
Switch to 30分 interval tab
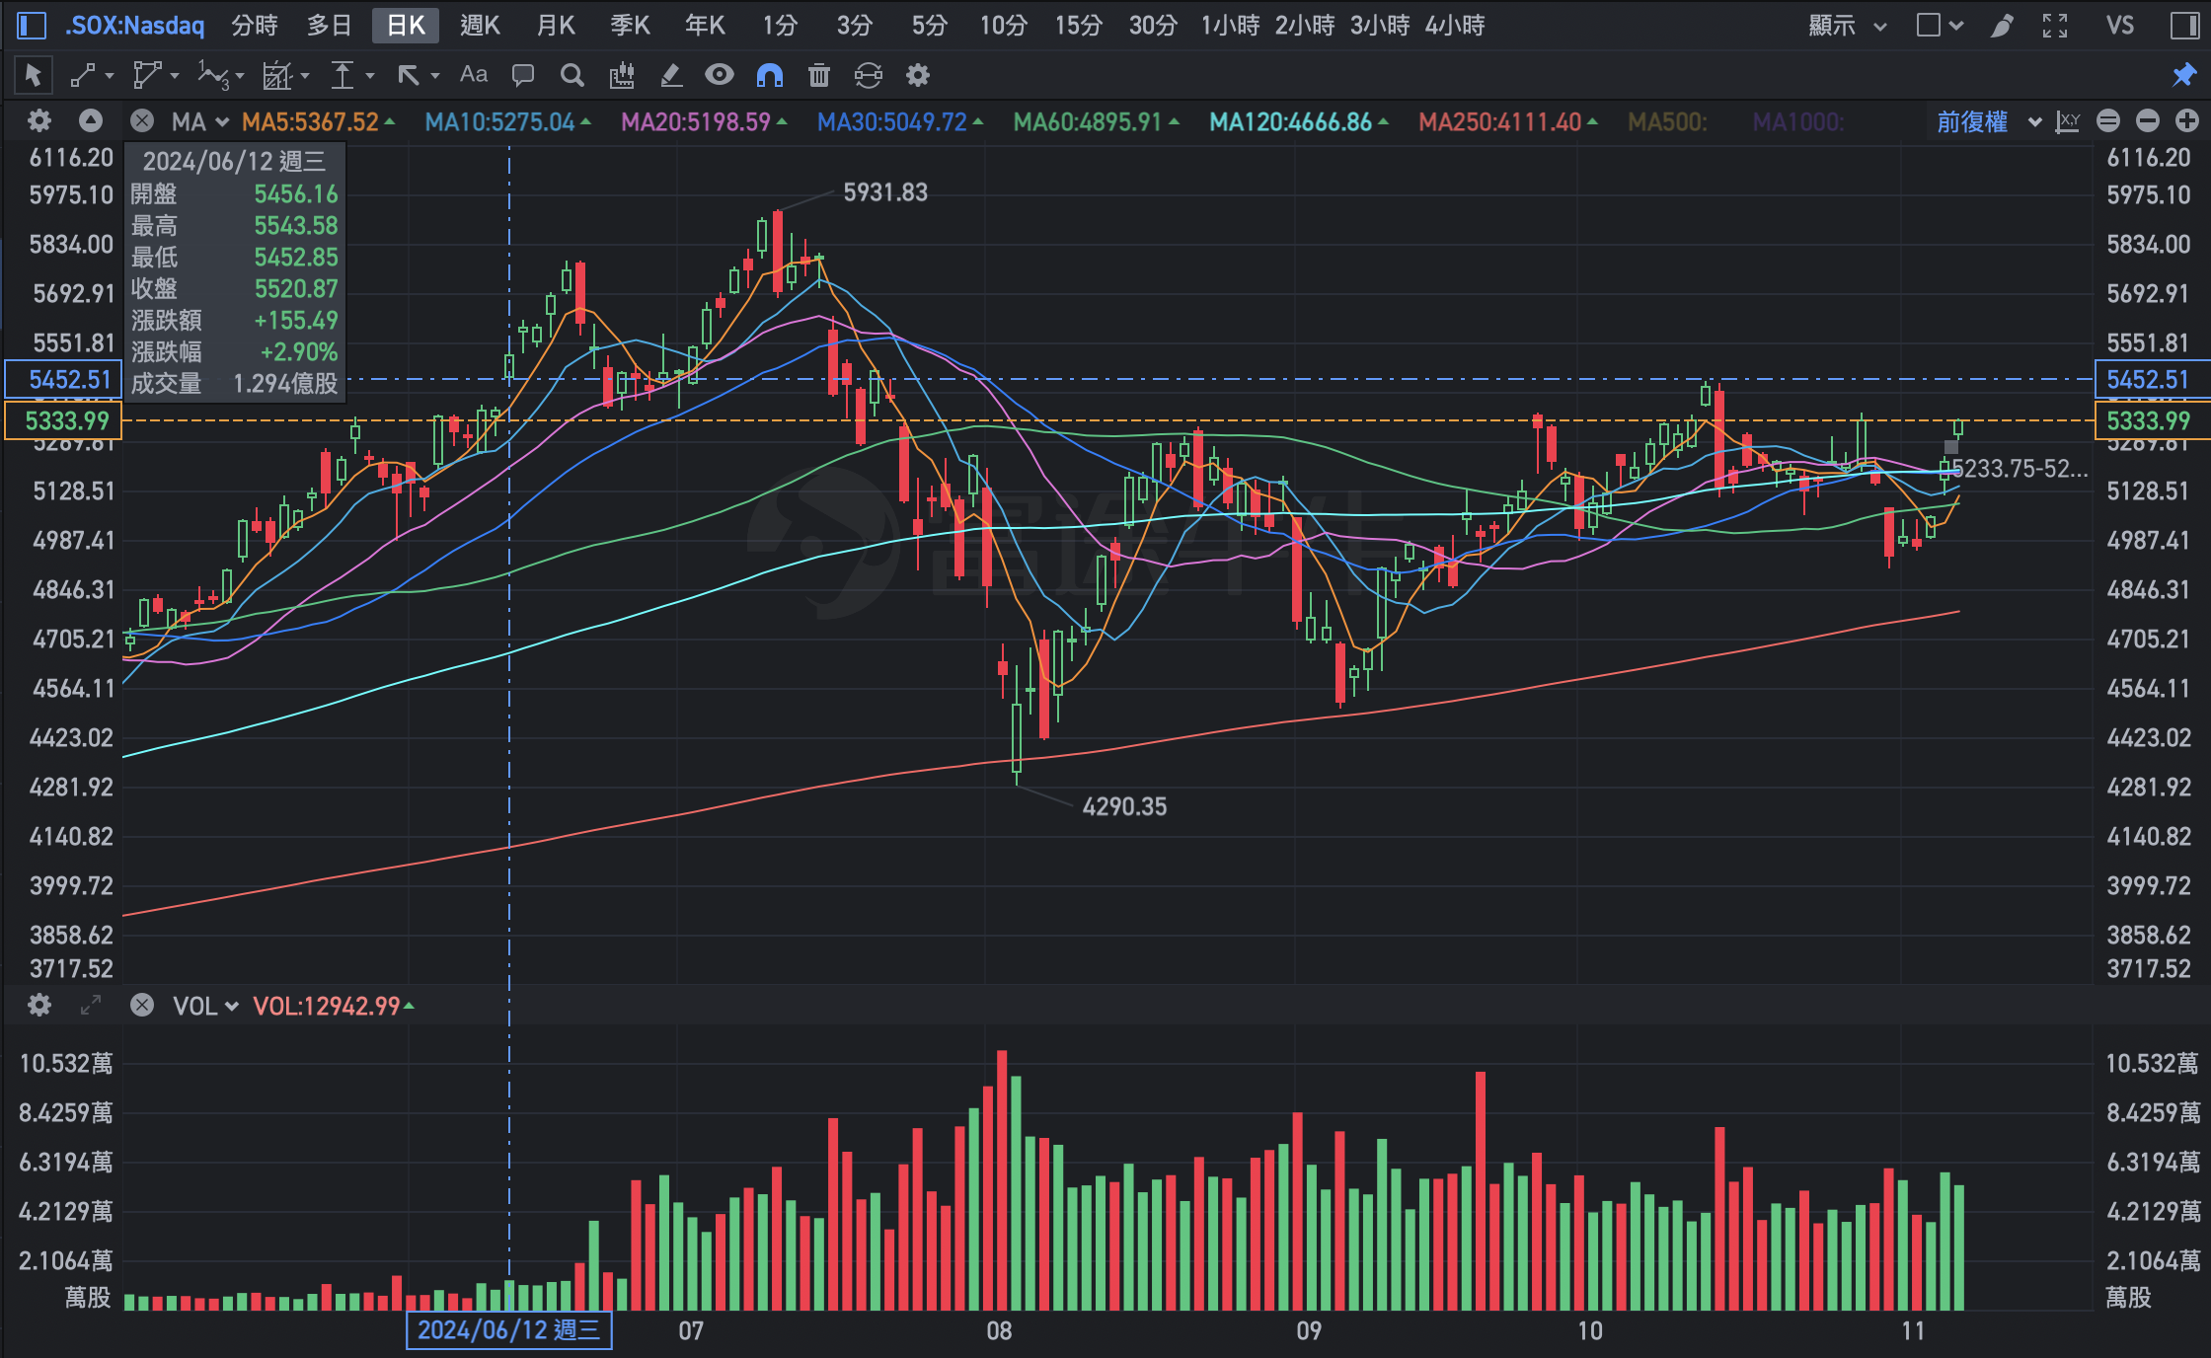[x=1153, y=26]
